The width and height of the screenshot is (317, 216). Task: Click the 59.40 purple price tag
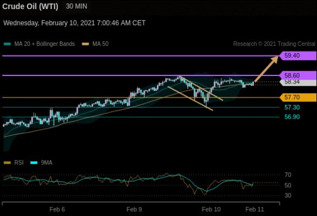[298, 55]
